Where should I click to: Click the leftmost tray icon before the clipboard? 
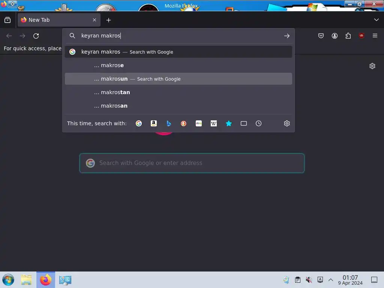pyautogui.click(x=286, y=280)
